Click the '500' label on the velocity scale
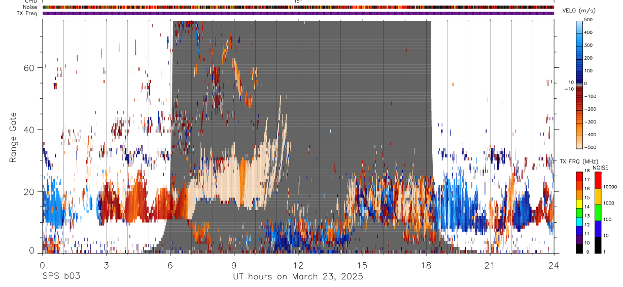The height and width of the screenshot is (287, 623). [589, 20]
